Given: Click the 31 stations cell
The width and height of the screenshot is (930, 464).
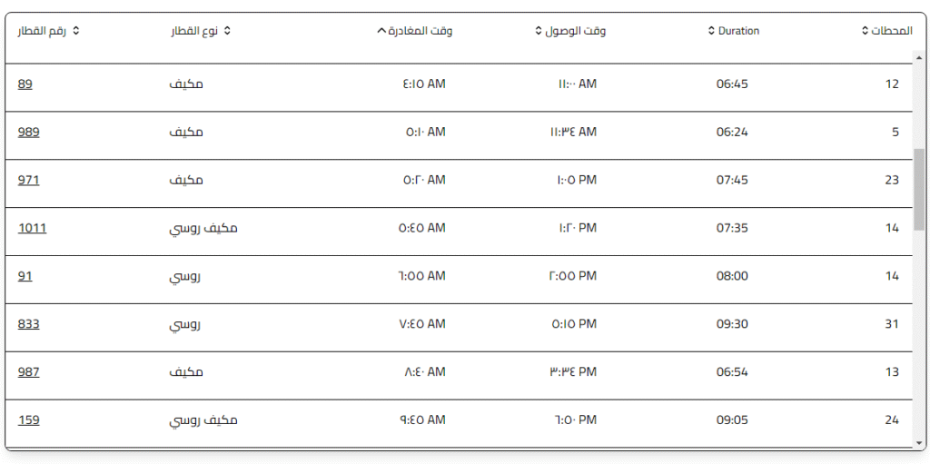Looking at the screenshot, I should (892, 324).
